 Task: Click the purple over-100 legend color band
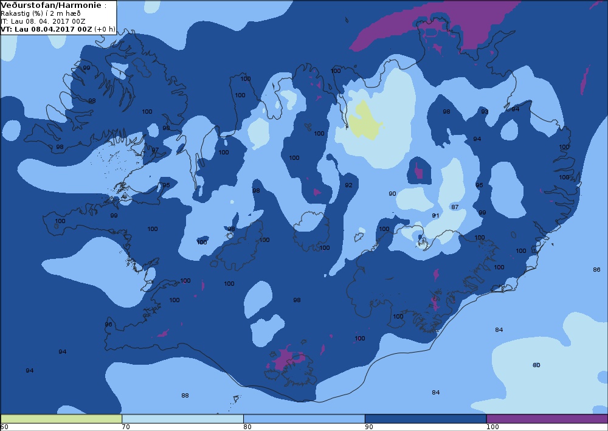[x=547, y=419]
